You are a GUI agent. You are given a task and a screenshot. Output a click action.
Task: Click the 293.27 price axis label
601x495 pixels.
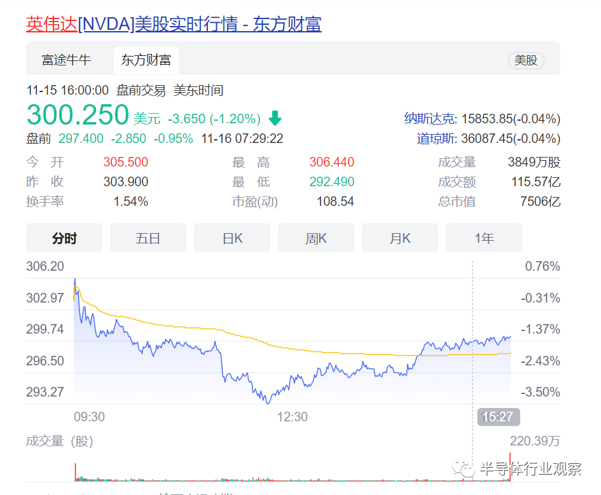pyautogui.click(x=45, y=392)
